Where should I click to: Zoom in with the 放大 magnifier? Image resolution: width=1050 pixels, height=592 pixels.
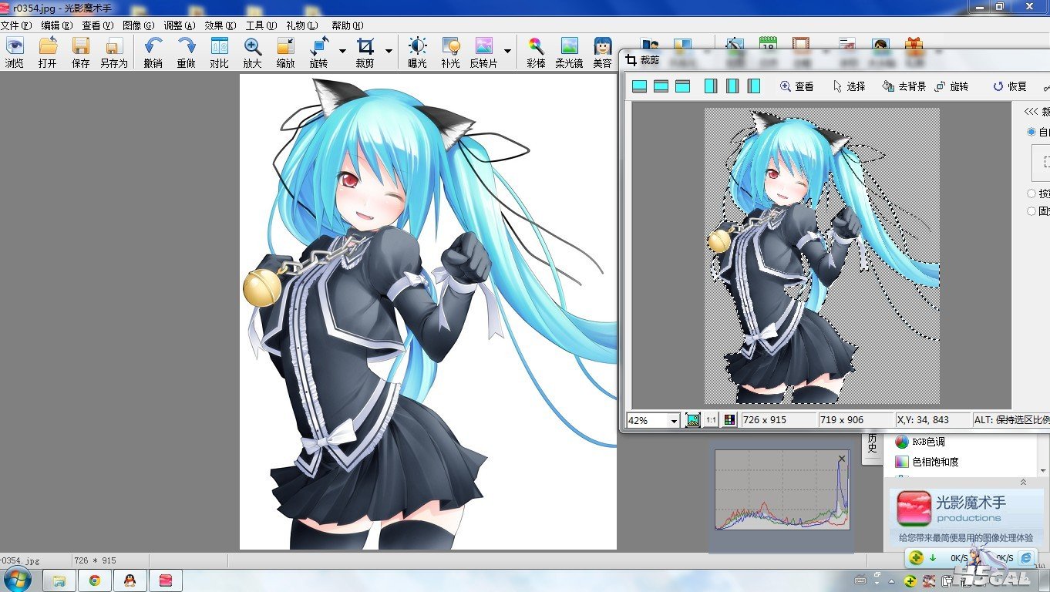coord(252,53)
